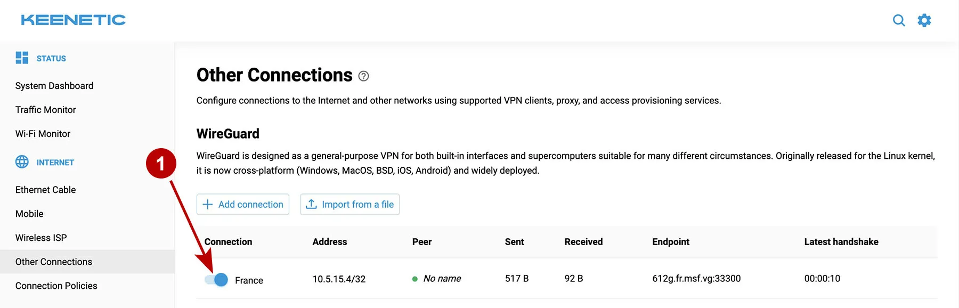The width and height of the screenshot is (959, 308).
Task: Open Wi-Fi Monitor page
Action: pos(42,133)
